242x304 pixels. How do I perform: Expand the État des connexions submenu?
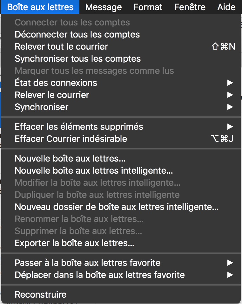point(56,83)
